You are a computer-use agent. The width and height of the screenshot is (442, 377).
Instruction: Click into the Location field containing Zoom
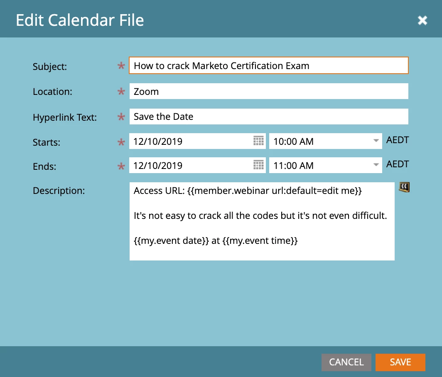pos(269,91)
